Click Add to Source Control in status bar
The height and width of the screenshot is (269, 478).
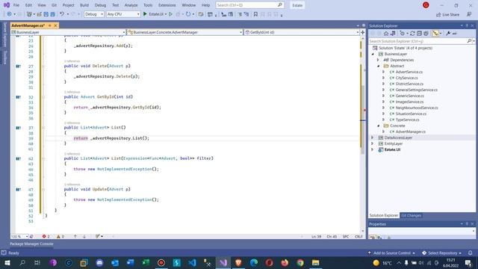(391, 253)
